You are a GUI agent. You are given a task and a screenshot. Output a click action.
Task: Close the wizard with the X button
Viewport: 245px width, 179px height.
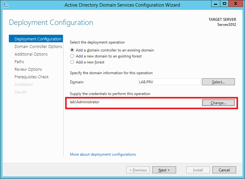[236, 3]
